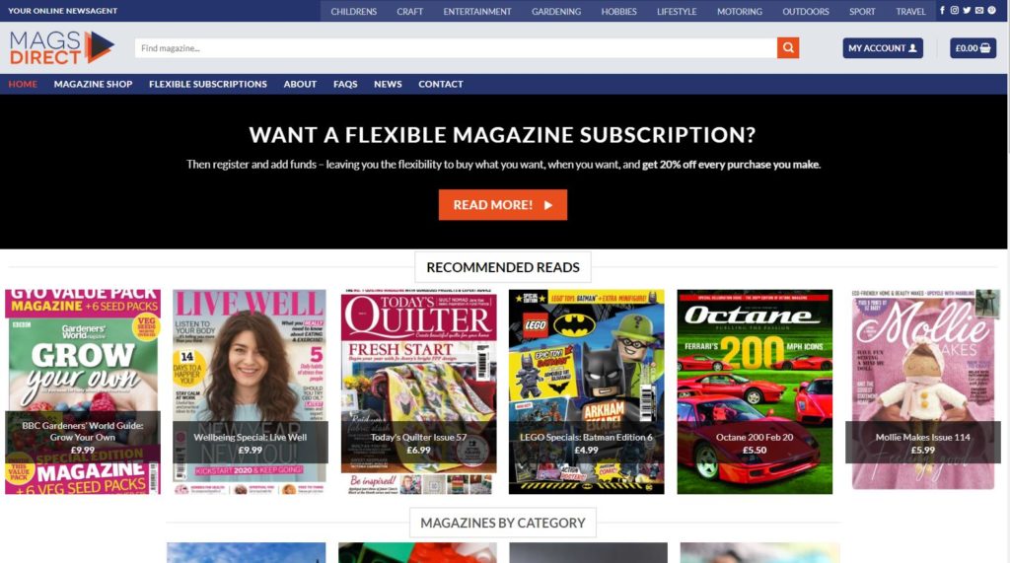Open the Octane 200 Feb 20 cover
1010x563 pixels.
point(755,391)
